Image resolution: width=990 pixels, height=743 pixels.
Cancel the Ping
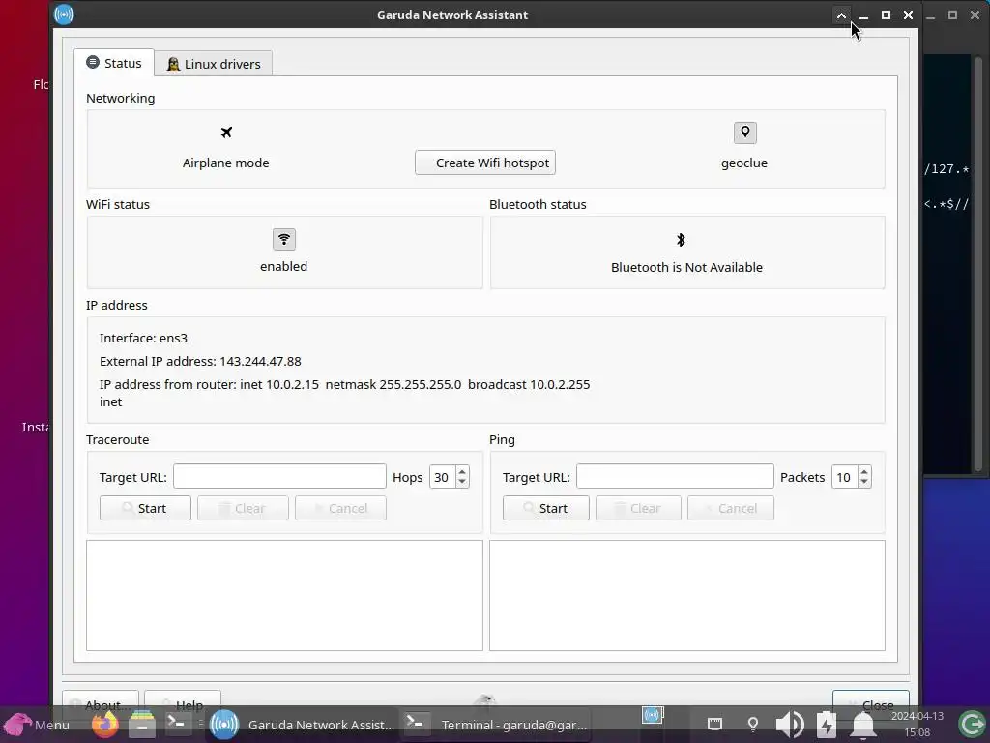click(731, 508)
